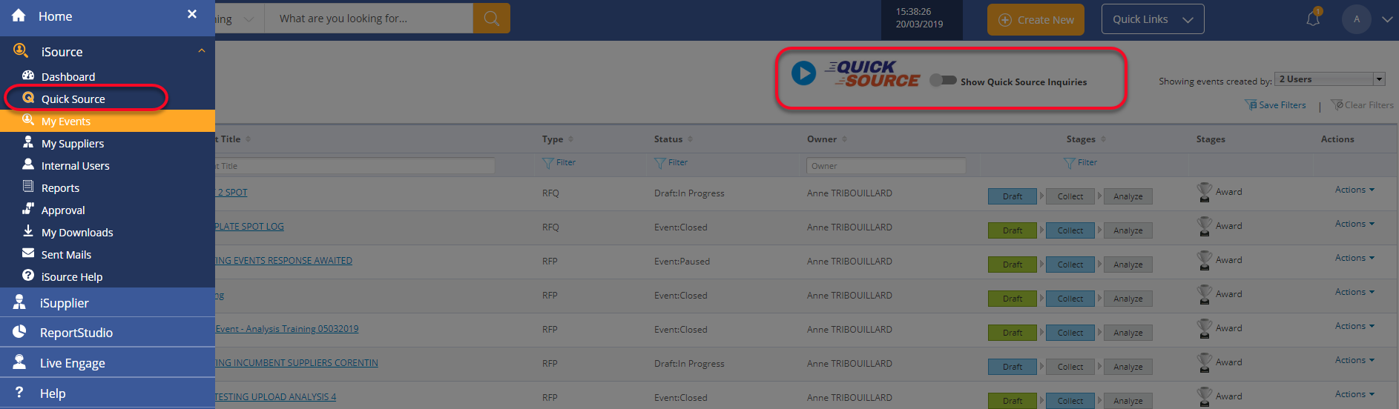Screen dimensions: 1399x409
Task: Click the user avatar icon
Action: click(1357, 19)
